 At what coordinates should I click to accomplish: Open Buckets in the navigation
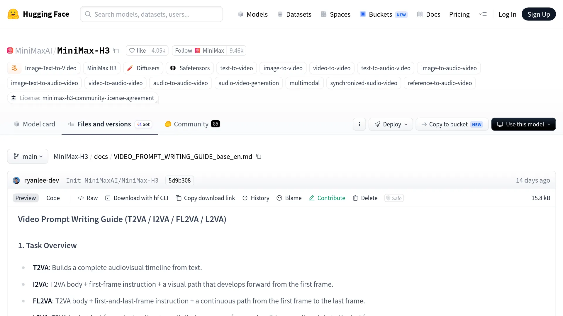384,14
